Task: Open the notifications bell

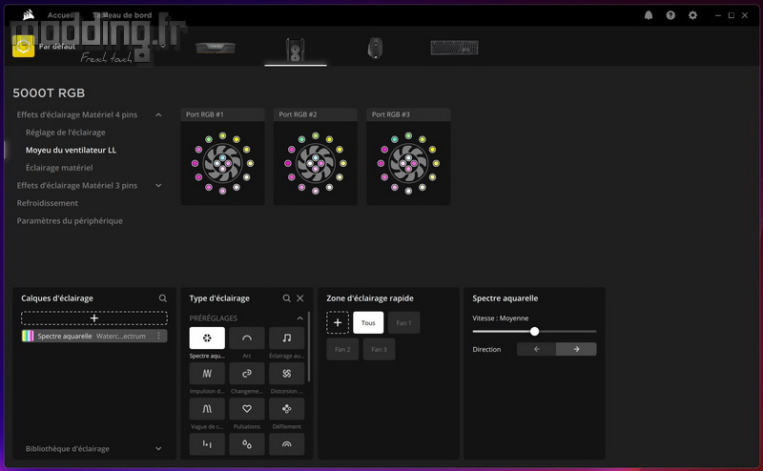Action: pos(649,15)
